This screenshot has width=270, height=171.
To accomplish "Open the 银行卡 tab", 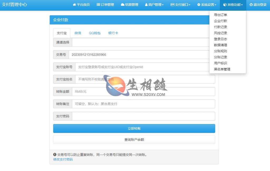I will pyautogui.click(x=113, y=33).
